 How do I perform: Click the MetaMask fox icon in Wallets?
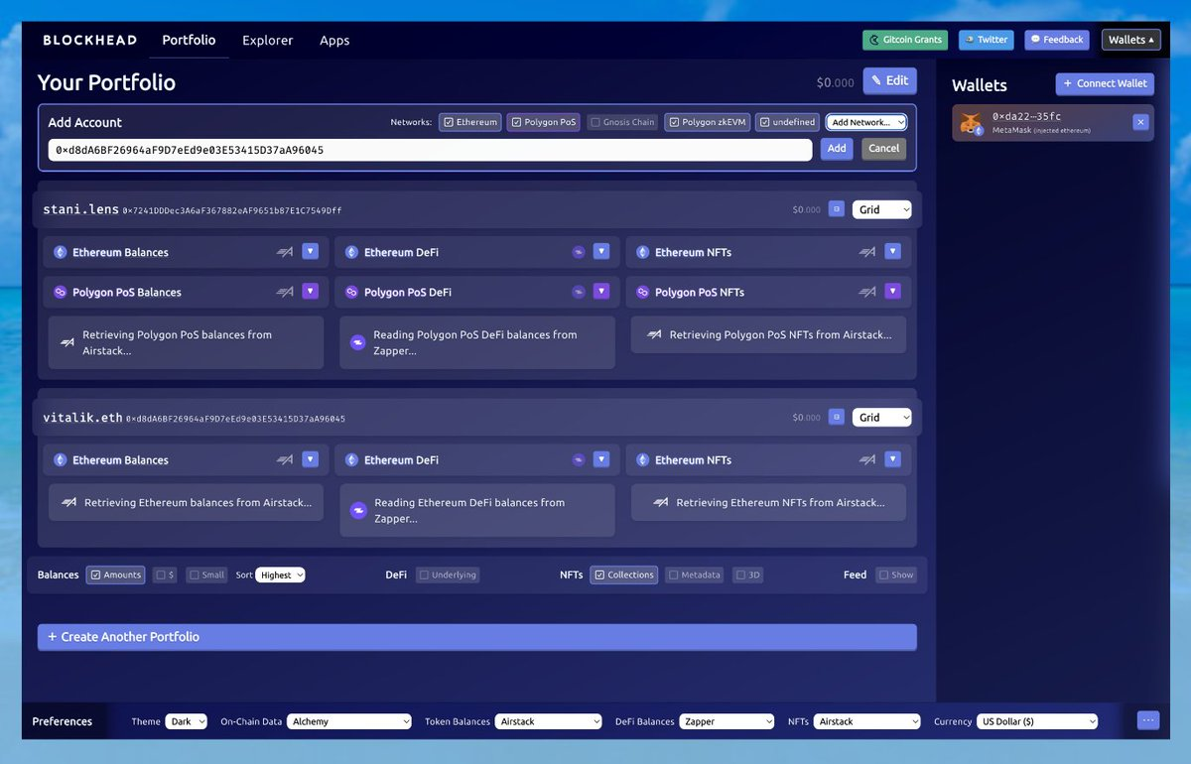970,123
